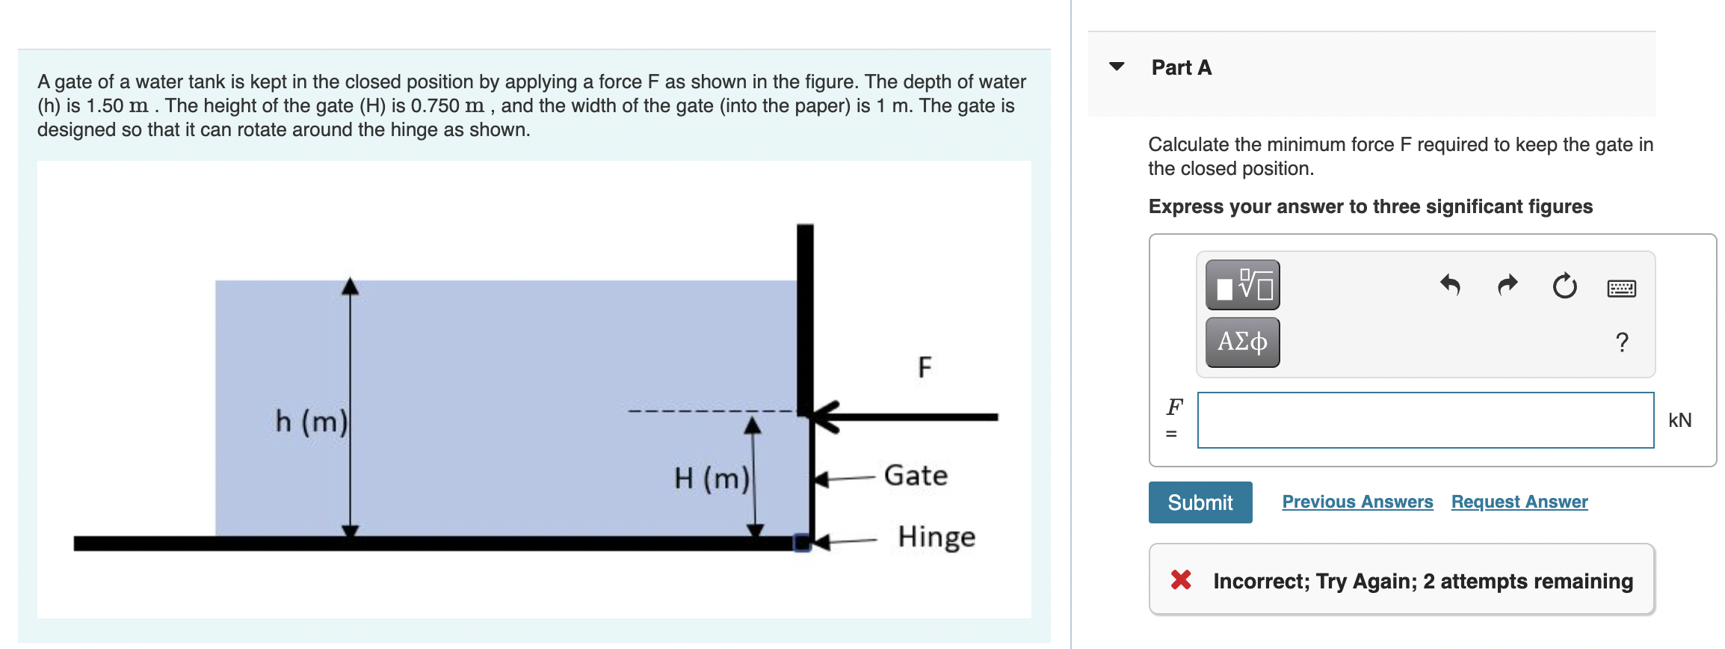This screenshot has width=1725, height=649.
Task: Redo the equation edit
Action: click(1508, 284)
